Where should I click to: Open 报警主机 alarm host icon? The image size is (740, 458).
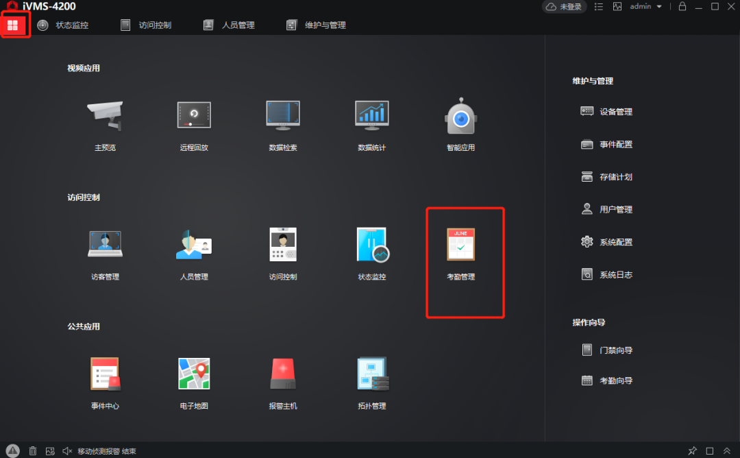click(x=282, y=374)
